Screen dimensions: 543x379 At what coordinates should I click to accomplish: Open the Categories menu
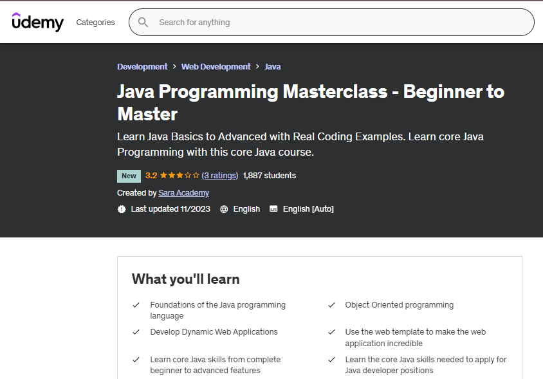click(95, 23)
